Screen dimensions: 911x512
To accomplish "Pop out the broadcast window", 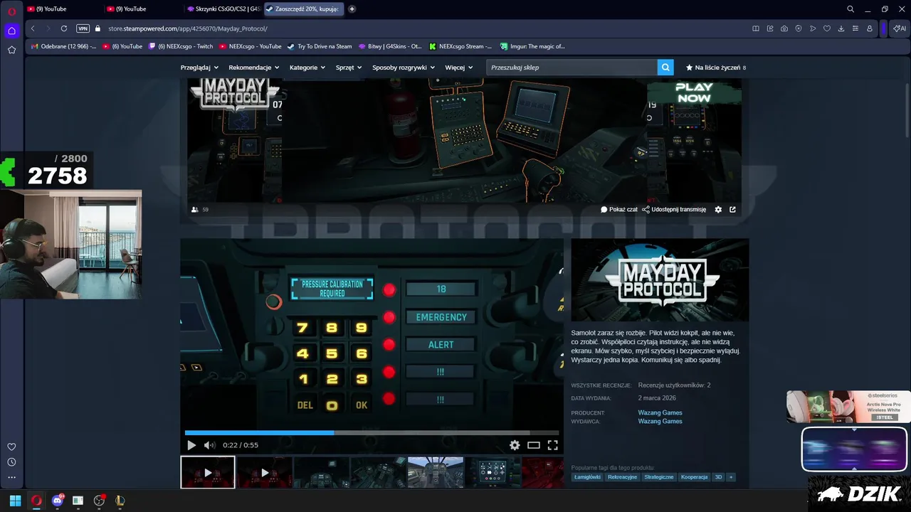I will coord(732,210).
